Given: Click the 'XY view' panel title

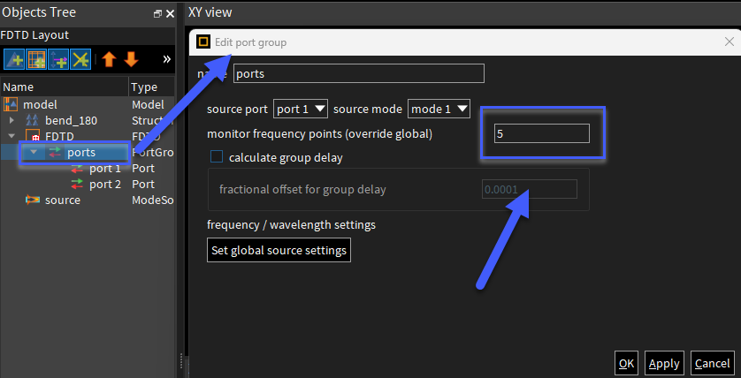Looking at the screenshot, I should point(210,12).
